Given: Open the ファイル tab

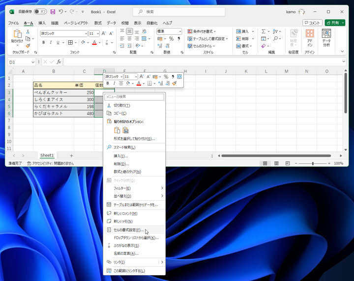Looking at the screenshot, I should (x=13, y=23).
